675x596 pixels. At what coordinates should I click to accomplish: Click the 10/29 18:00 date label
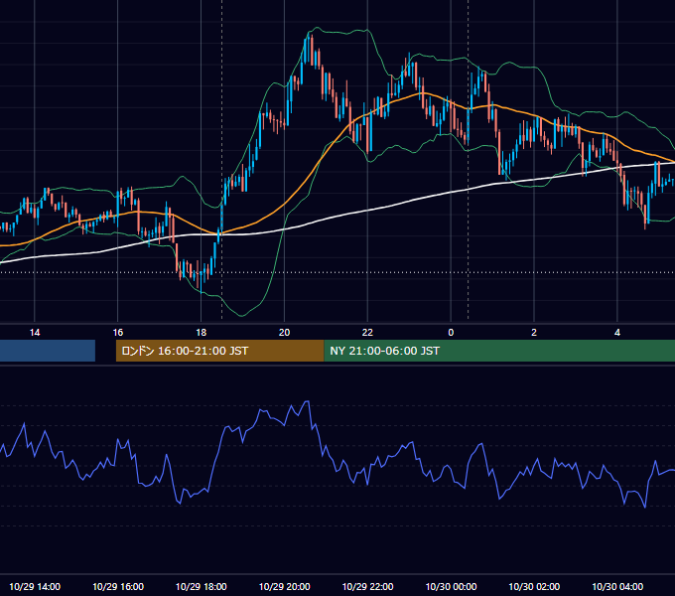pos(202,586)
